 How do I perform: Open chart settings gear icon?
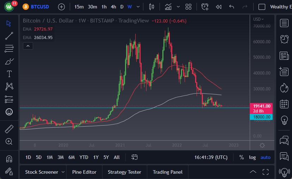click(262, 145)
